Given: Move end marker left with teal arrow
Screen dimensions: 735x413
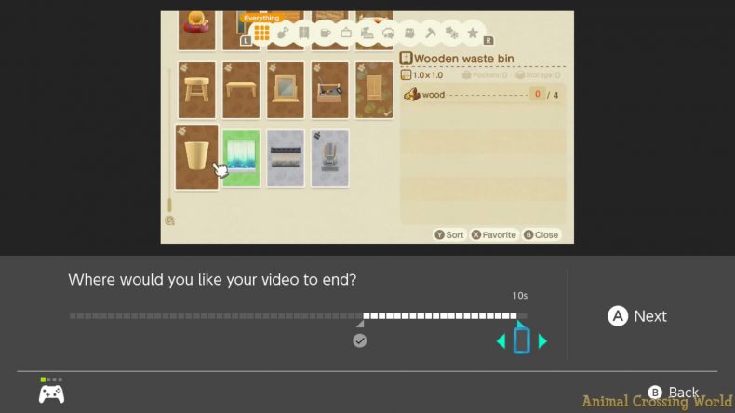Looking at the screenshot, I should (501, 341).
